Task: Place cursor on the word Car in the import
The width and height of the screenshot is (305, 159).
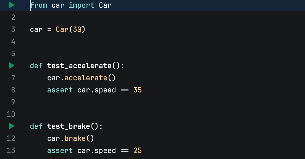Action: (105, 5)
